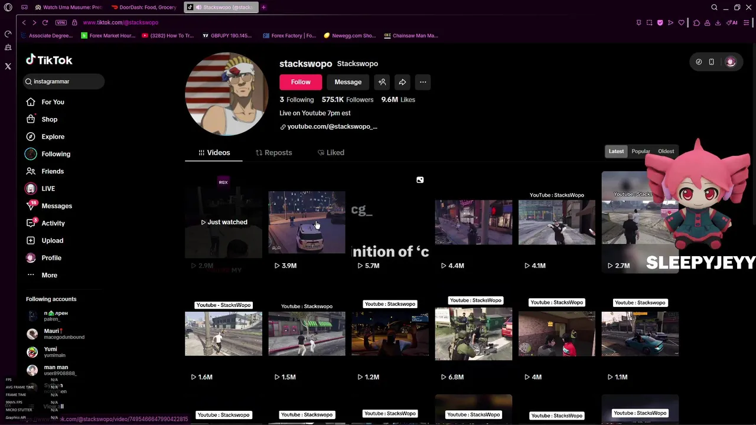
Task: Go back using the browser back arrow
Action: pyautogui.click(x=24, y=22)
